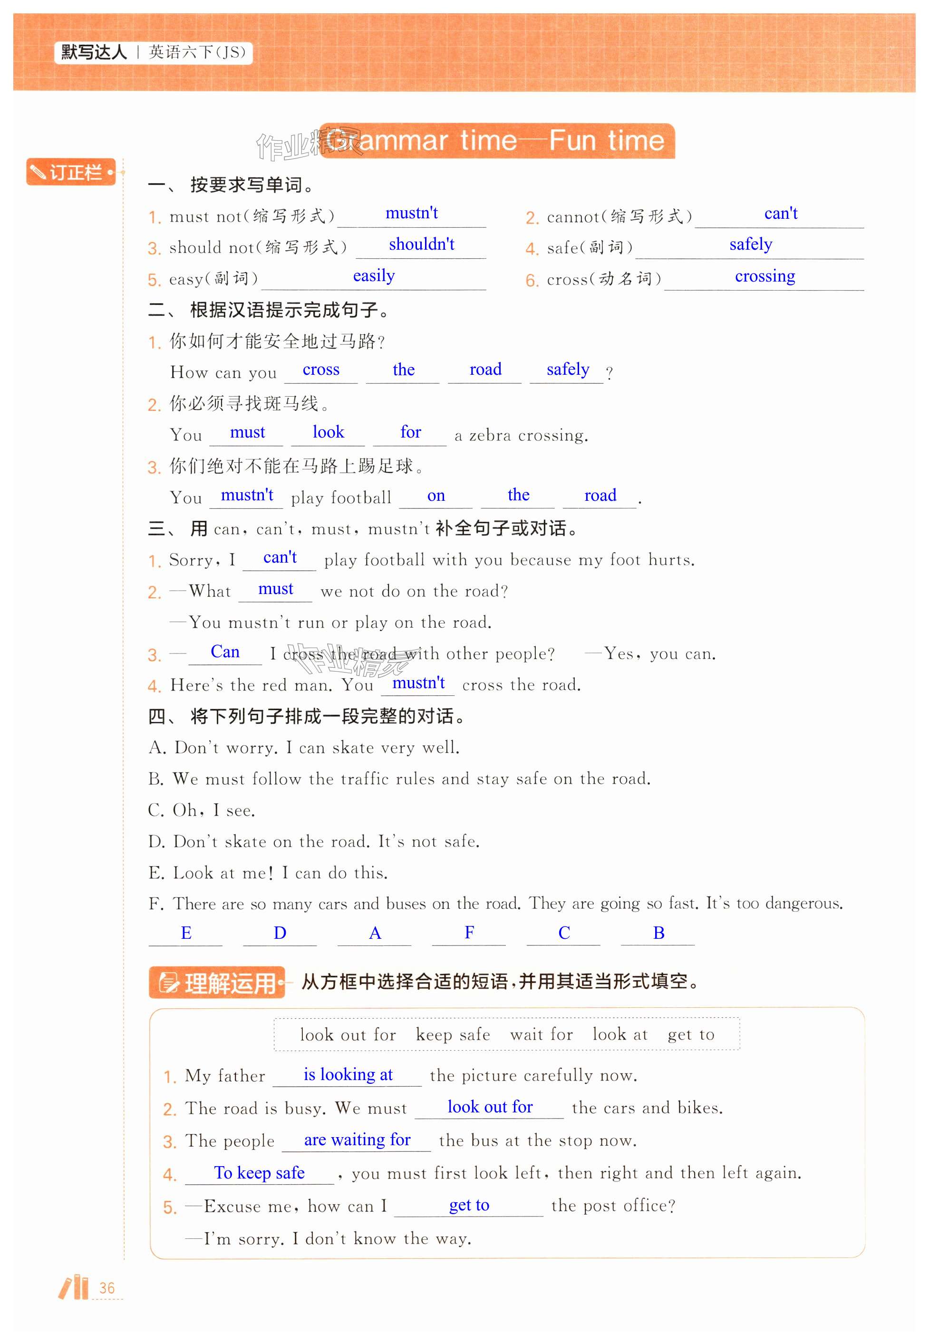
Task: Click the order blank with letter F
Action: tap(469, 934)
